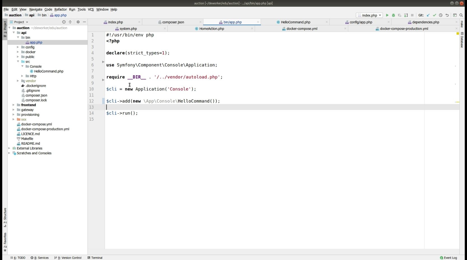Select .dockerignore in project tree
This screenshot has height=260, width=467.
click(x=36, y=86)
